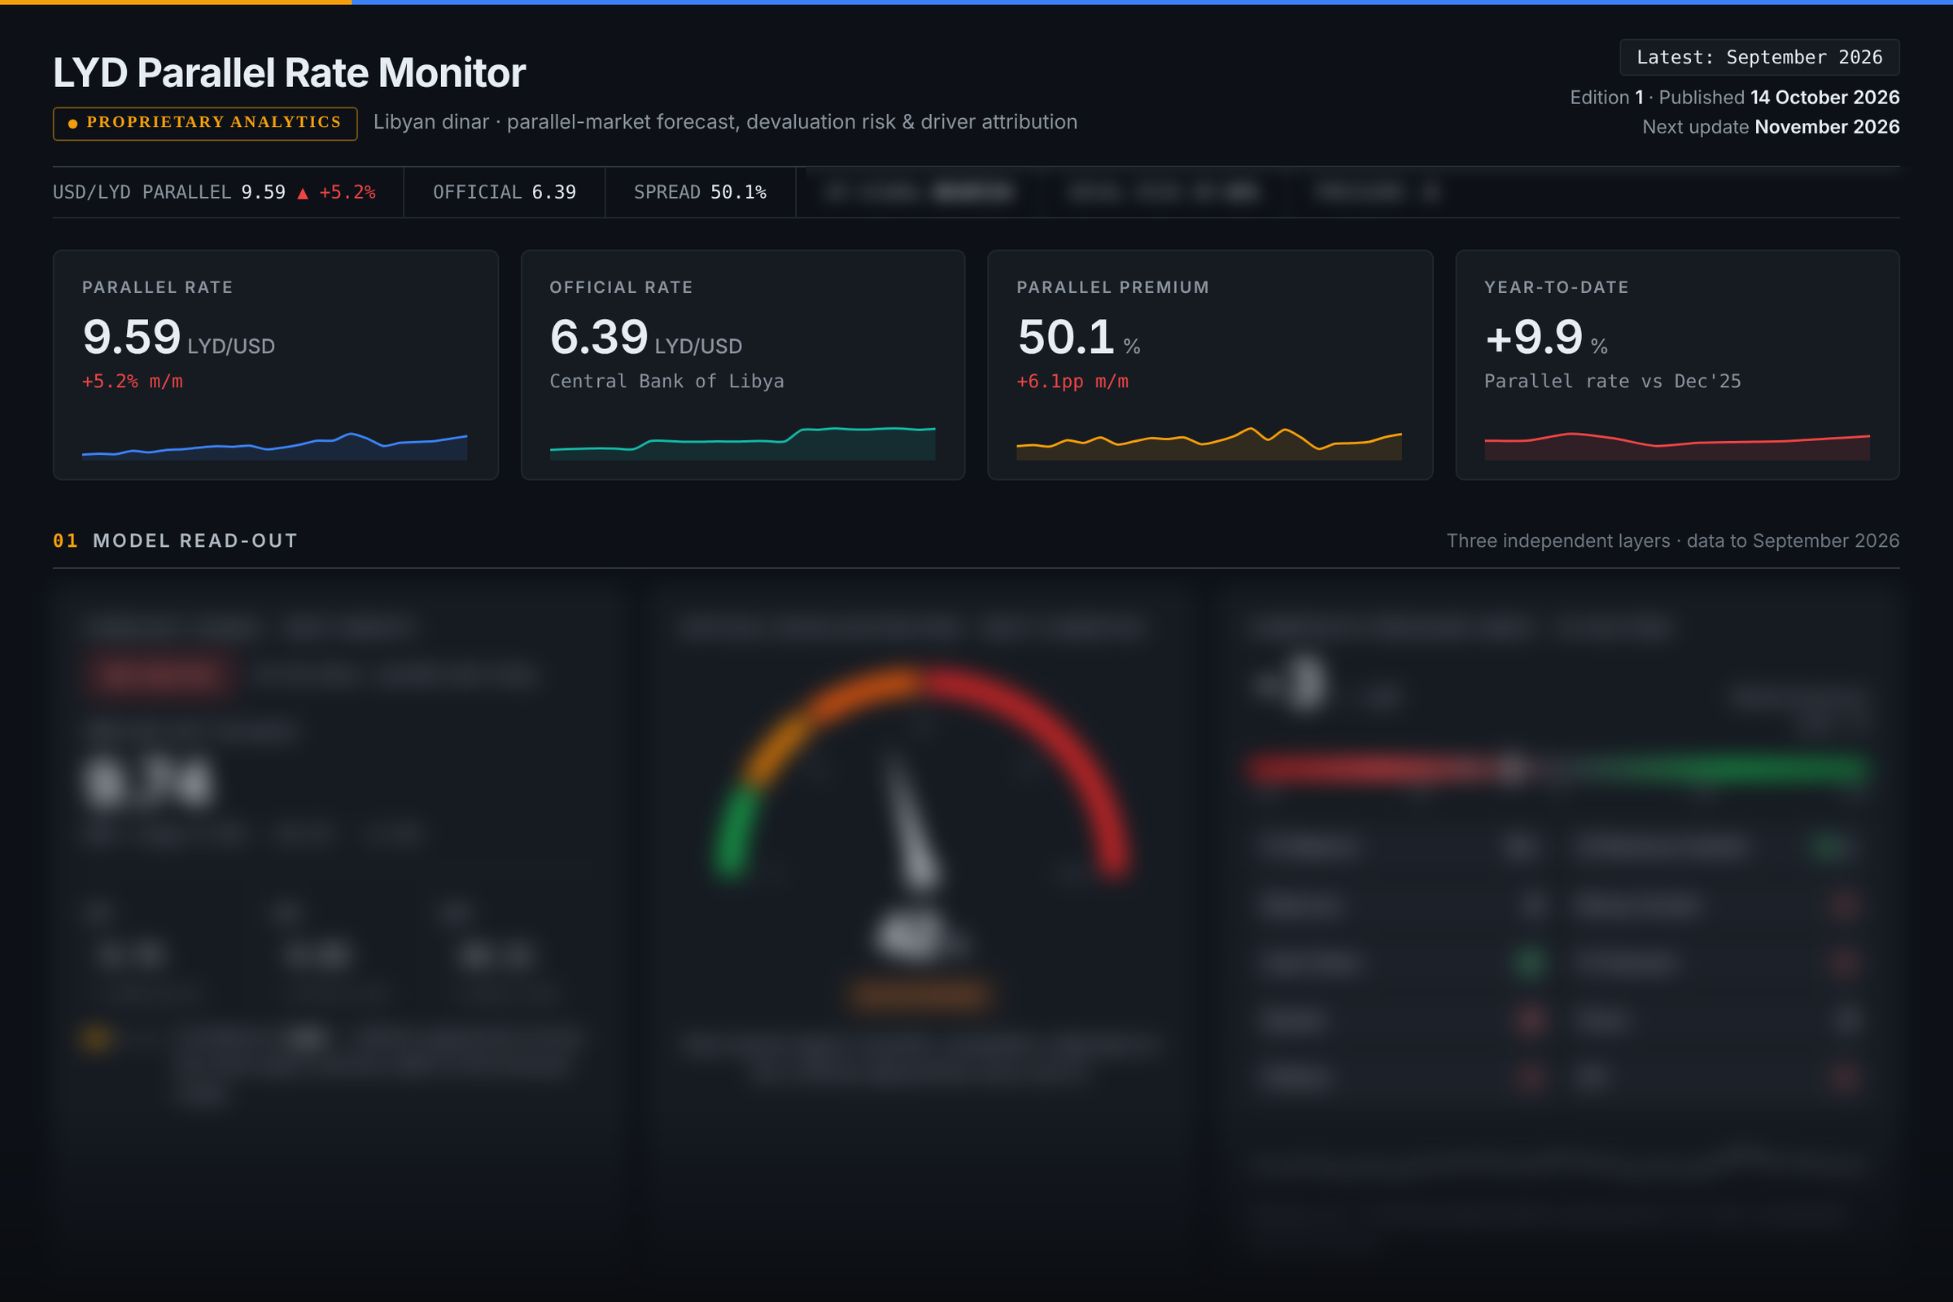Click the Parallel rate vs Dec'25 caption

(1613, 381)
